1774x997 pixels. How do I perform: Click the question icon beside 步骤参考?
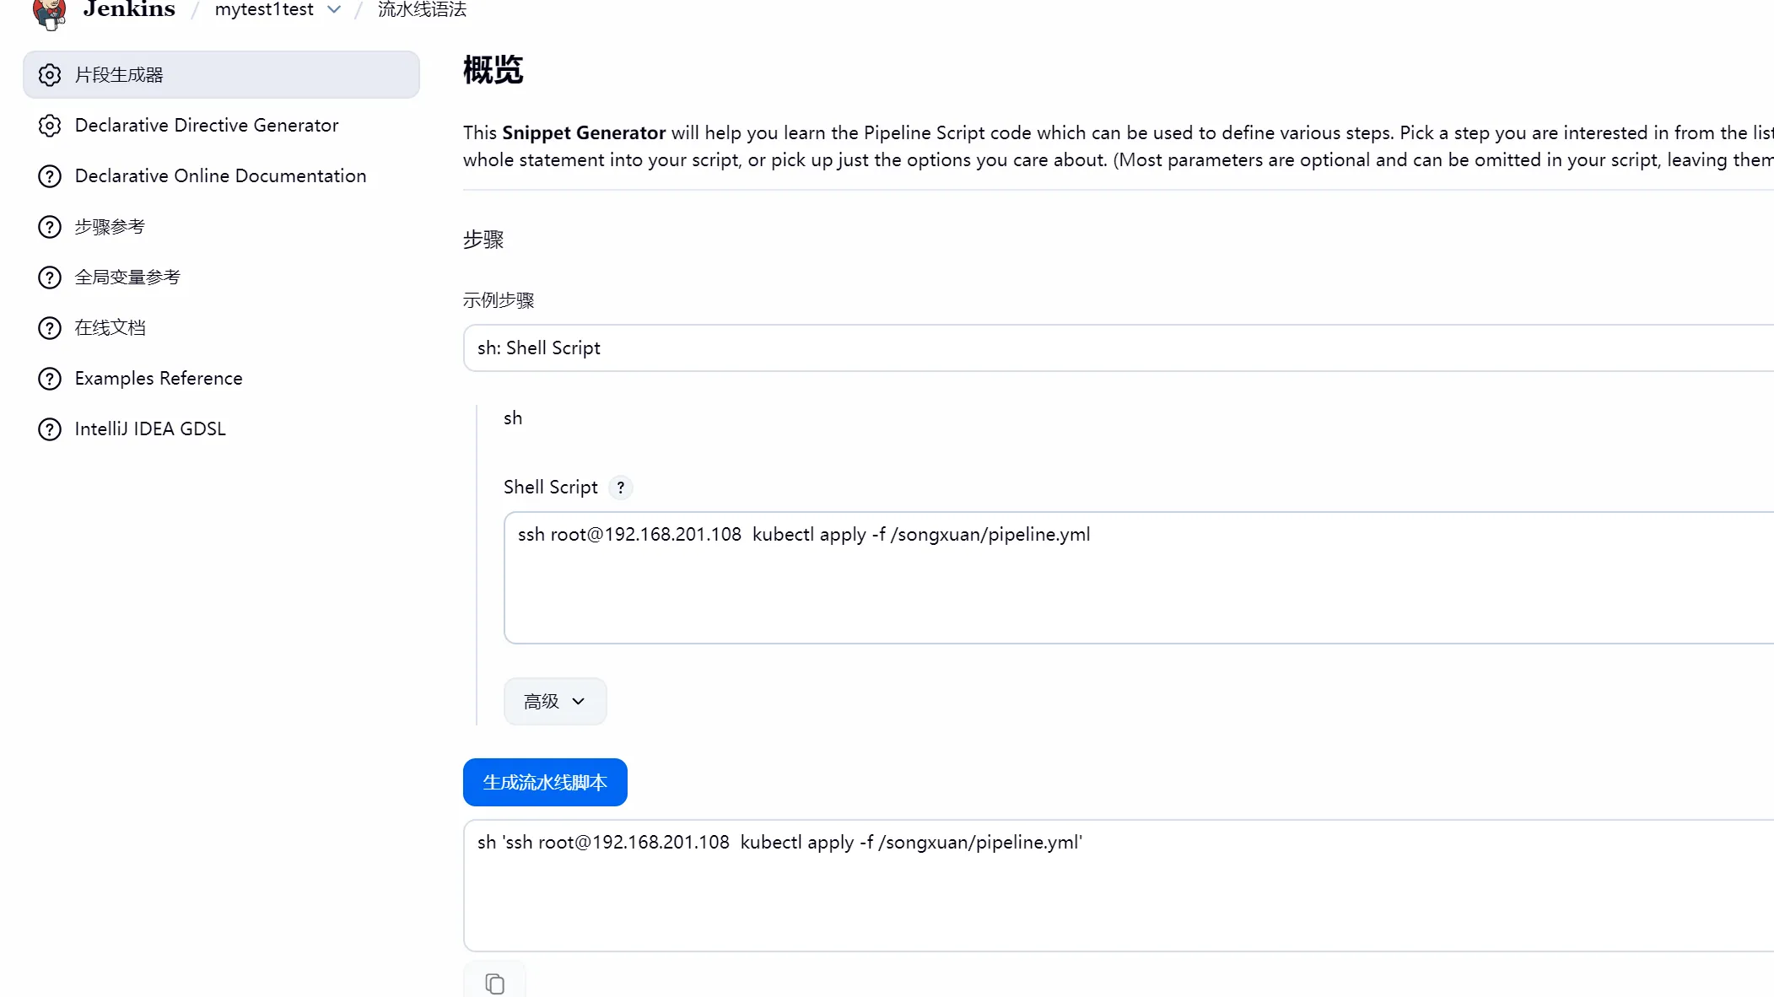(50, 227)
